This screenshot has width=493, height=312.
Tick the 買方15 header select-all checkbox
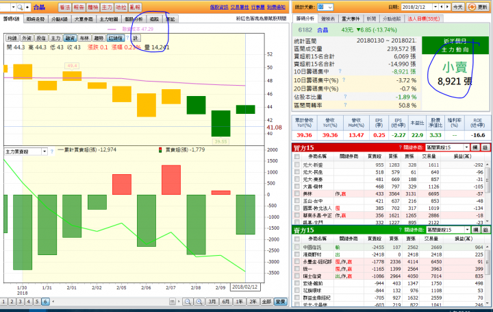click(x=296, y=156)
